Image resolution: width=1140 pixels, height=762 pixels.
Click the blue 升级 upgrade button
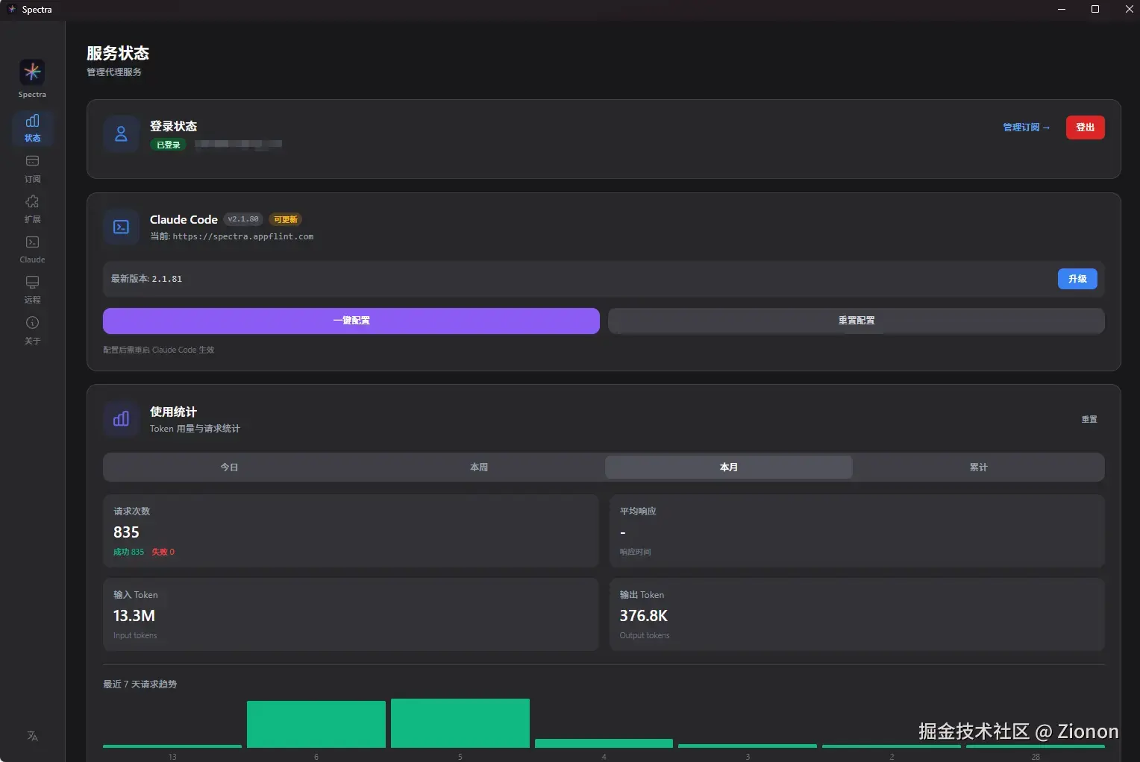point(1077,279)
